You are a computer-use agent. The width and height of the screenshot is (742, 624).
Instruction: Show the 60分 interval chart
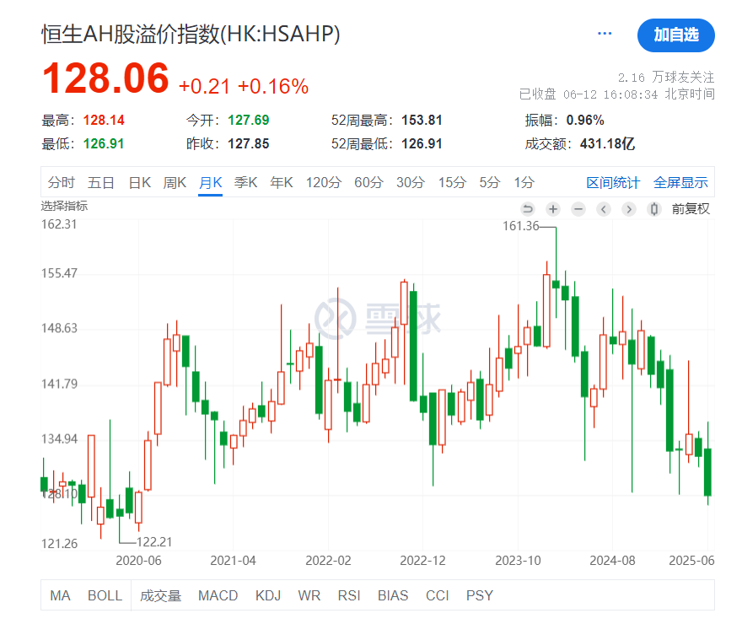(x=368, y=182)
